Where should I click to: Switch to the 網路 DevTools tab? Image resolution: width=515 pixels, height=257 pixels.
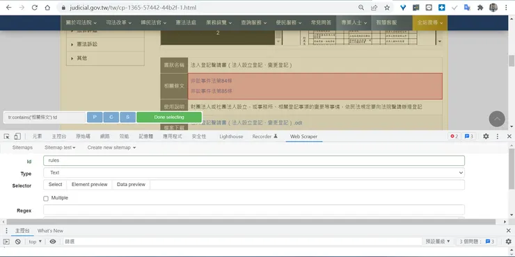tap(105, 136)
